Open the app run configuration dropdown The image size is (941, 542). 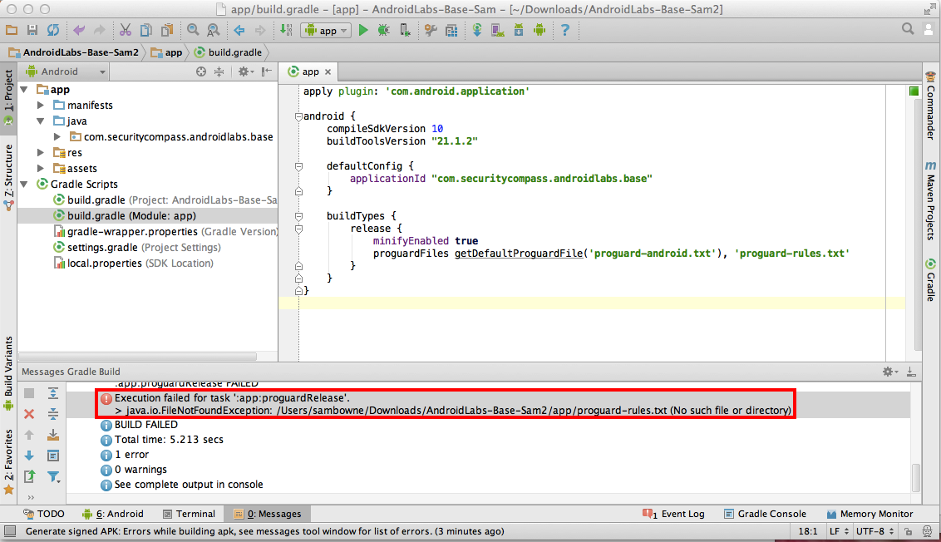pyautogui.click(x=327, y=30)
